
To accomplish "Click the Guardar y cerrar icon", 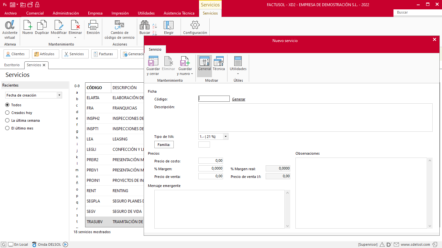I will pyautogui.click(x=153, y=66).
